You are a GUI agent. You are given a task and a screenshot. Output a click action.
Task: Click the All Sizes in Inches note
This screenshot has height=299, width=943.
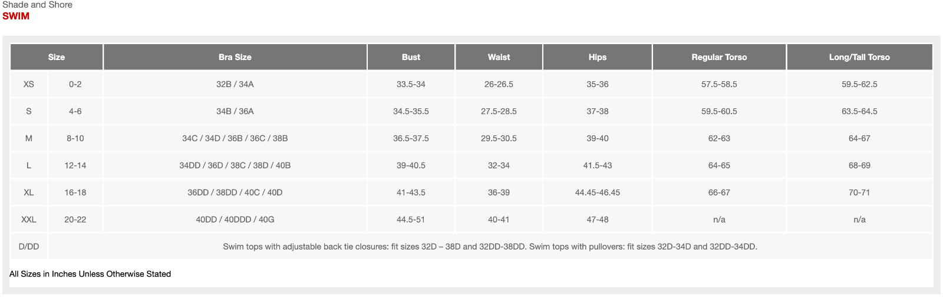tap(90, 274)
